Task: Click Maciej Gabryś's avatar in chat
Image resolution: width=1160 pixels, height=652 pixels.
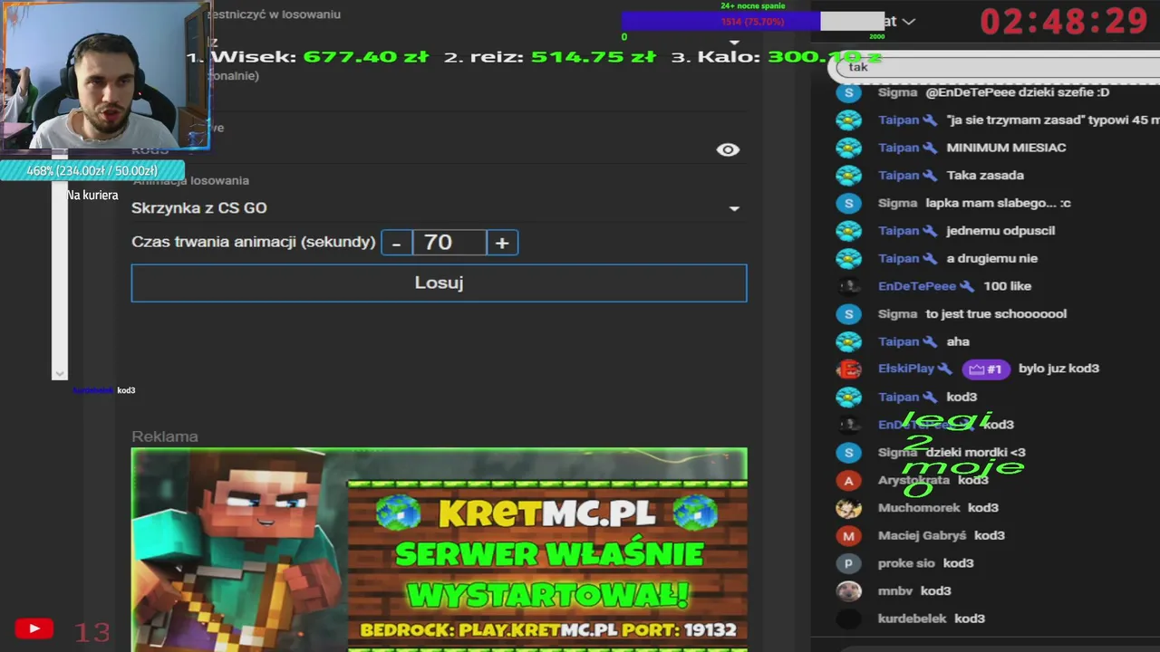Action: pyautogui.click(x=848, y=536)
